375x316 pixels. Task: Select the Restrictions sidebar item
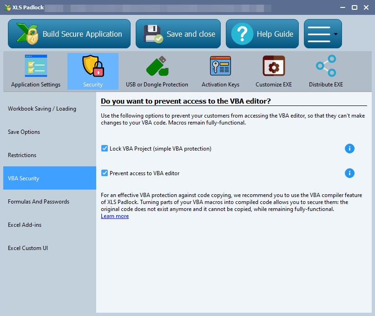pos(22,155)
